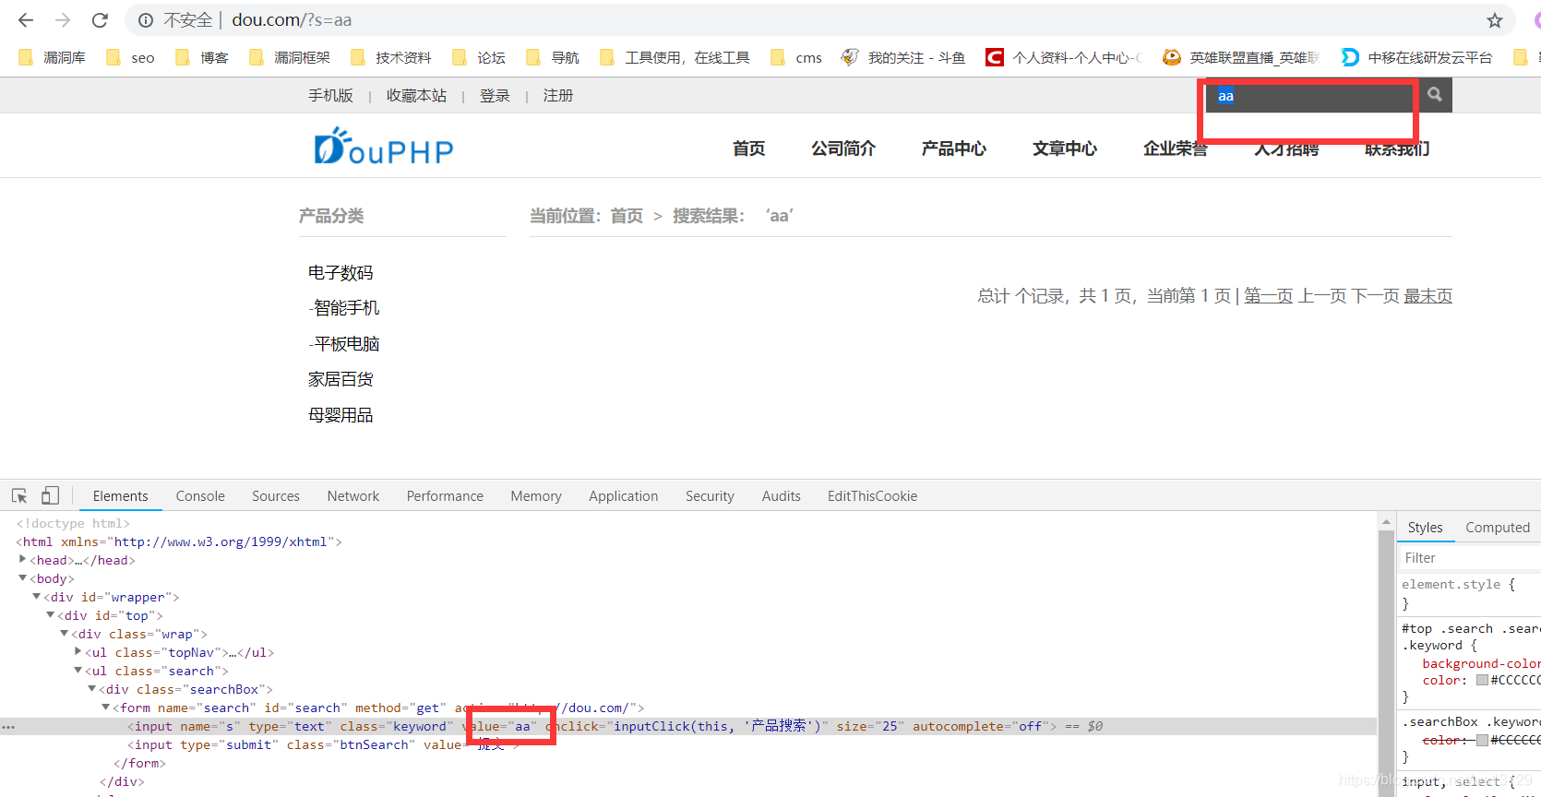Open 文章中心 navigation item

click(x=1065, y=149)
